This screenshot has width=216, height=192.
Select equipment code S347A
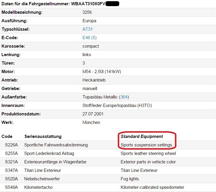click(11, 170)
